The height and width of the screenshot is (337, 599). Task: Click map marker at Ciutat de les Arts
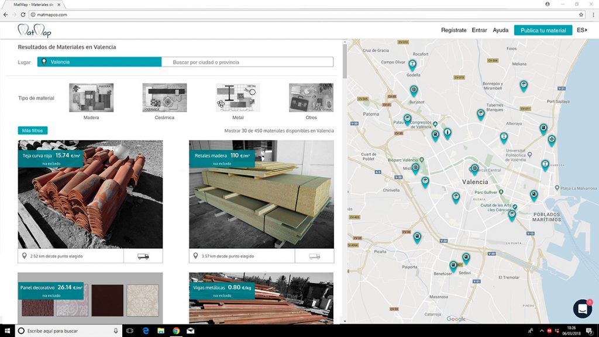click(x=512, y=216)
